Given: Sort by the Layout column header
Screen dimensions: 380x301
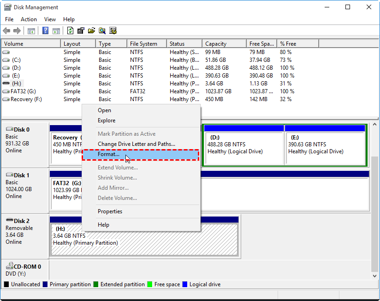Looking at the screenshot, I should point(78,44).
